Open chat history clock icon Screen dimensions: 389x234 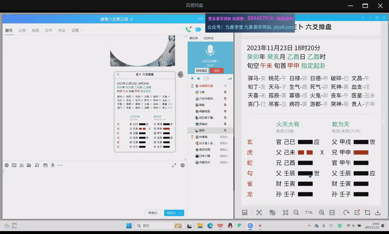183,165
